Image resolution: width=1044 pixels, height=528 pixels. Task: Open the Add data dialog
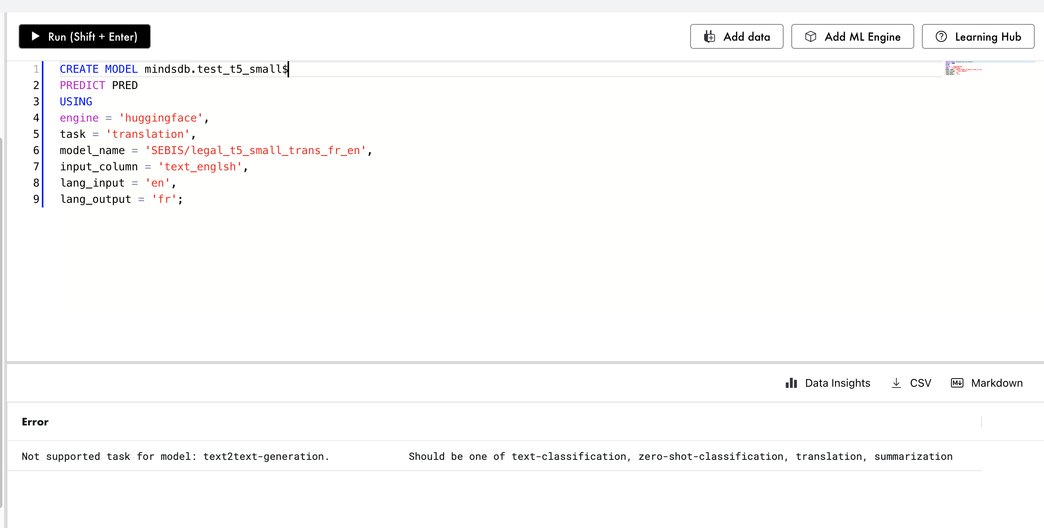(x=736, y=36)
